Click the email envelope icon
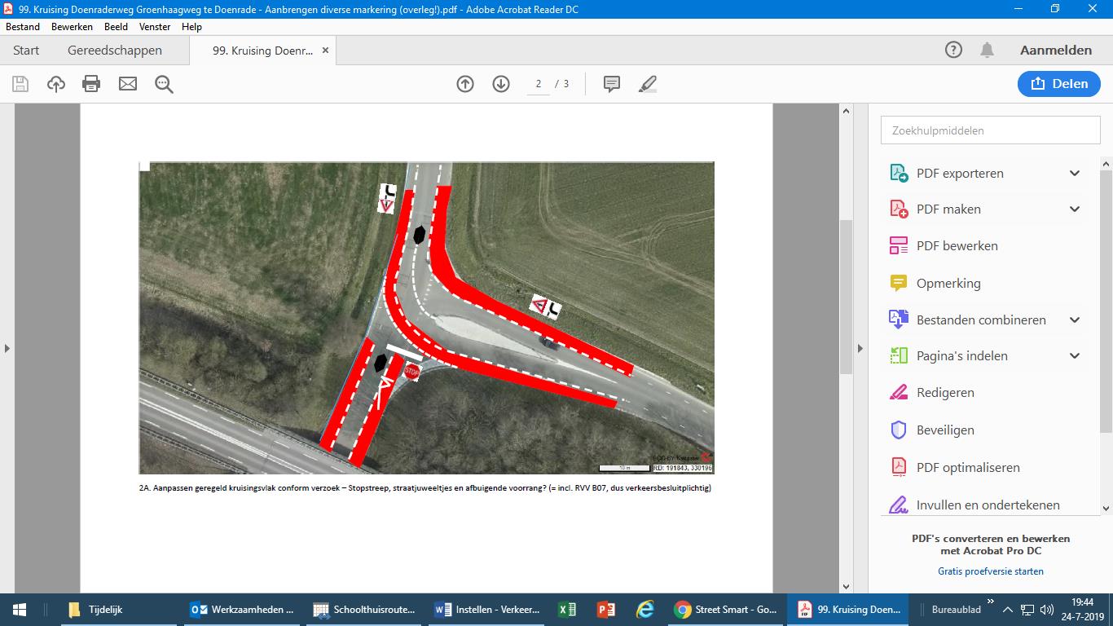 tap(128, 84)
